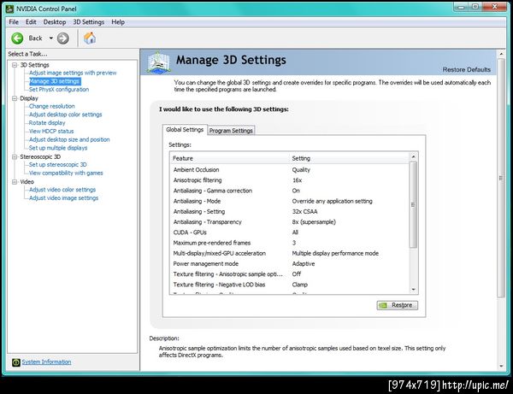Image resolution: width=513 pixels, height=394 pixels.
Task: Click settings list scrollbar down arrow
Action: (x=414, y=290)
